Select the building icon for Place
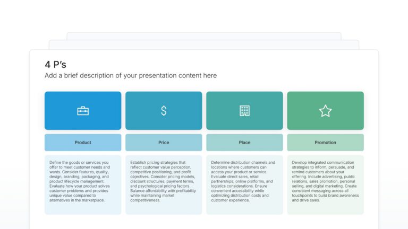408x229 pixels. [x=244, y=111]
